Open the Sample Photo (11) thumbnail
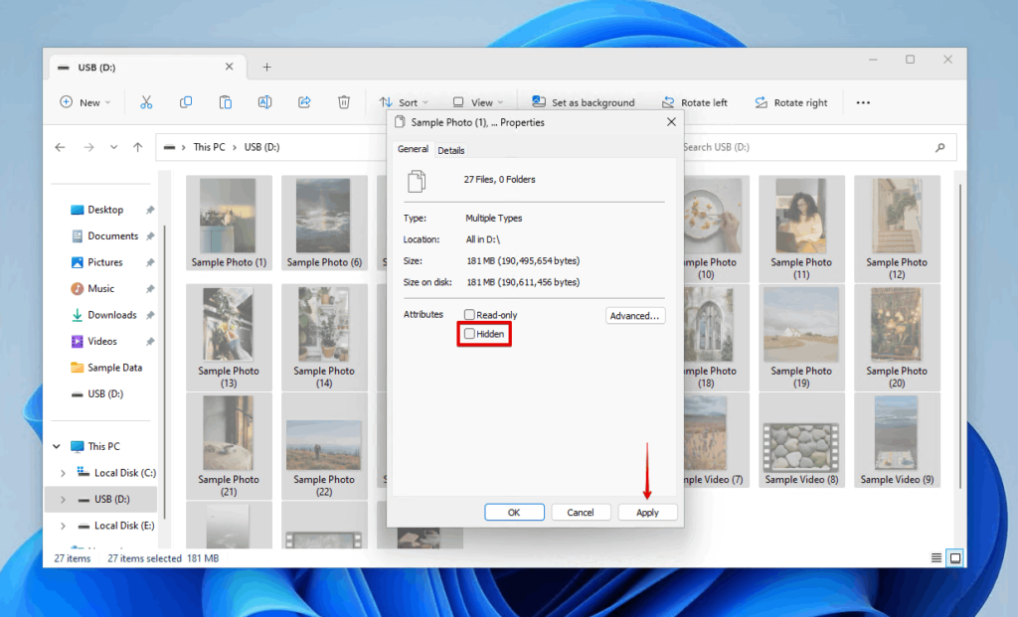This screenshot has height=617, width=1018. pos(801,219)
